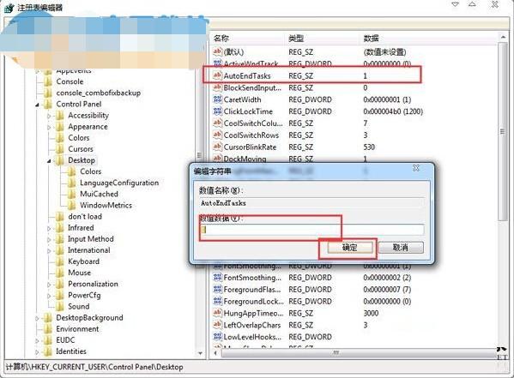Screen dimensions: 514x378
Task: Expand the Personalization tree node
Action: coord(49,285)
